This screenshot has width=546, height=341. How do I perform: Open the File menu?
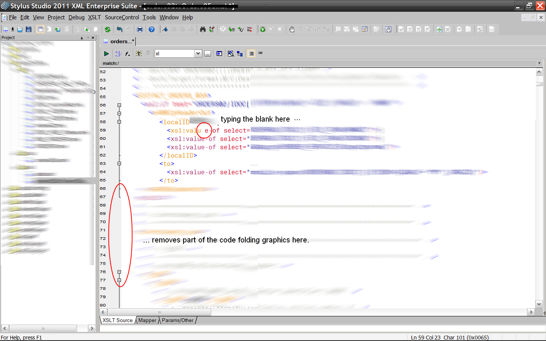pyautogui.click(x=13, y=17)
